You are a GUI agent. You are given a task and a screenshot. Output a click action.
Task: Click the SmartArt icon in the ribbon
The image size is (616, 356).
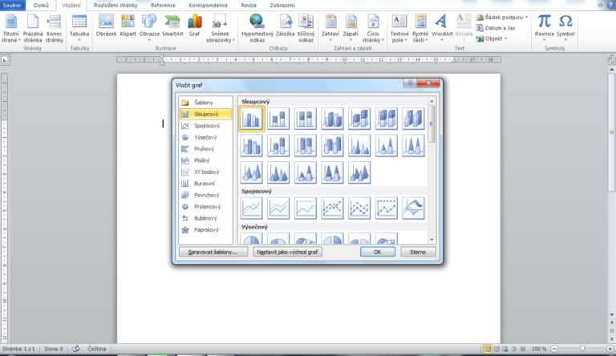click(172, 25)
